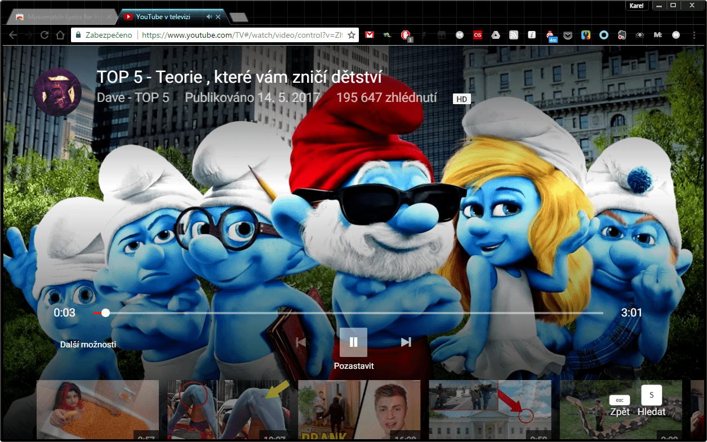Open the Gmail extension icon

coord(369,35)
